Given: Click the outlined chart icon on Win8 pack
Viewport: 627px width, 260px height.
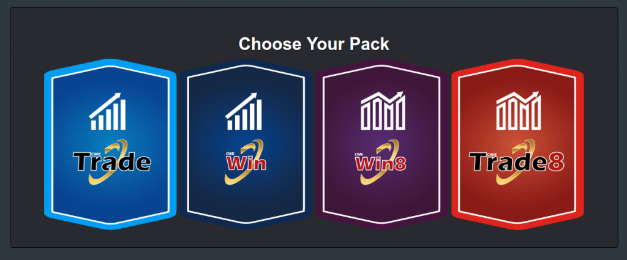Looking at the screenshot, I should (383, 110).
